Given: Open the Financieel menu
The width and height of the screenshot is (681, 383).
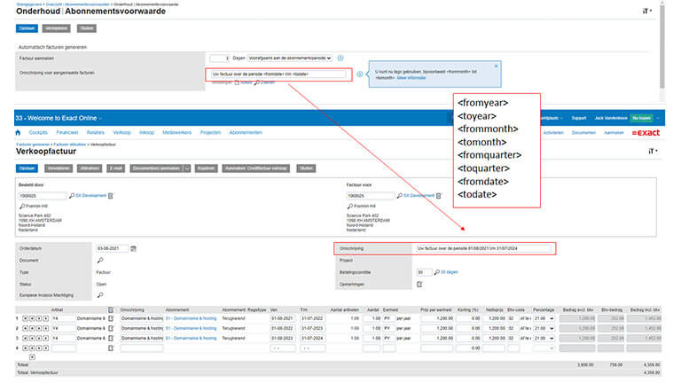Looking at the screenshot, I should tap(67, 132).
